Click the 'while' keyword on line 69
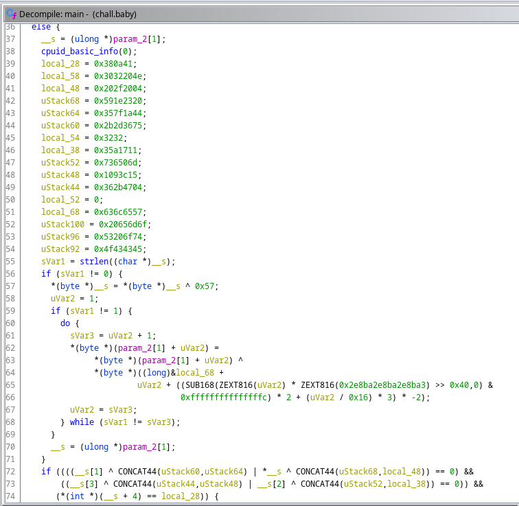 (82, 422)
